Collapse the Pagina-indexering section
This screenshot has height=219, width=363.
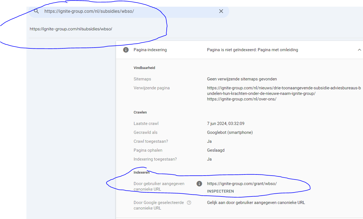(x=359, y=50)
